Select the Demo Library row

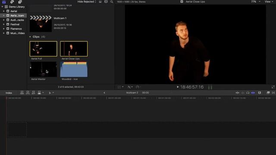tap(13, 7)
